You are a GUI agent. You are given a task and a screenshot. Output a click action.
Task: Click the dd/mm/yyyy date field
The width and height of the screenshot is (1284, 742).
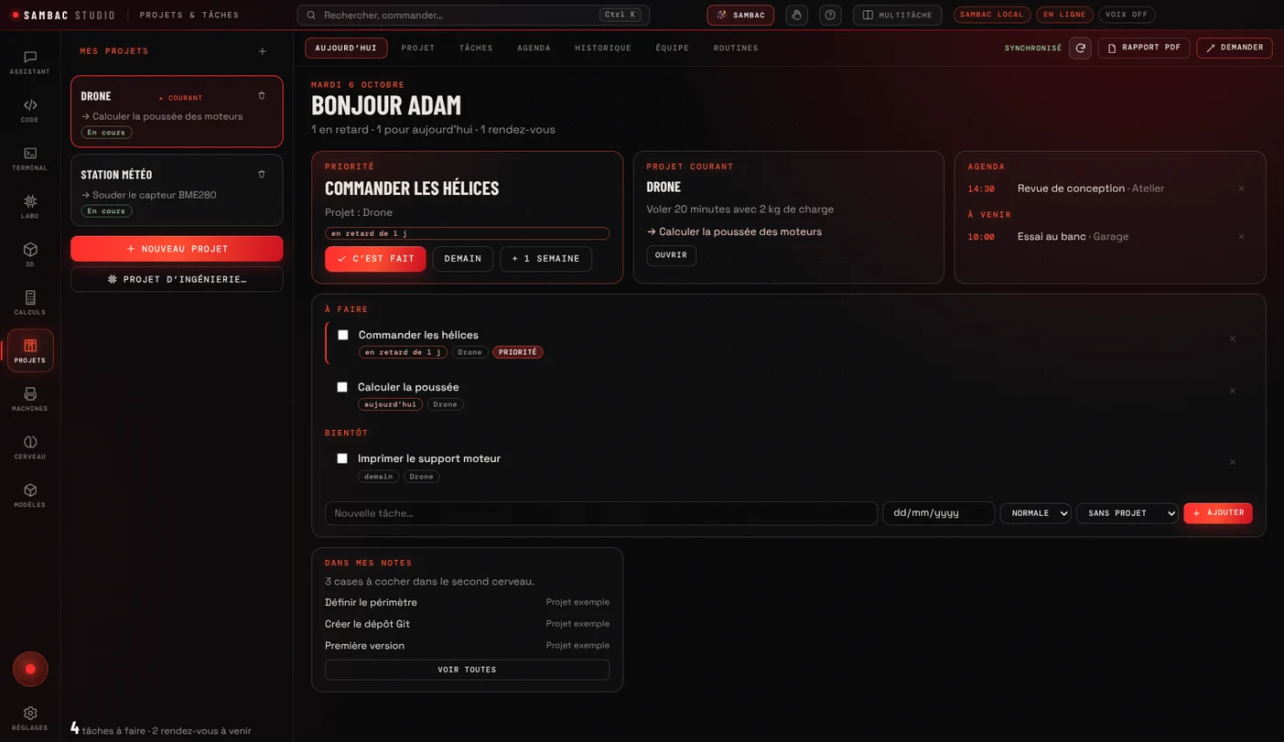pos(939,513)
